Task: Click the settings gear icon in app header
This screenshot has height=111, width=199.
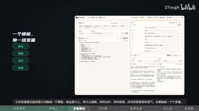Action: (x=183, y=18)
